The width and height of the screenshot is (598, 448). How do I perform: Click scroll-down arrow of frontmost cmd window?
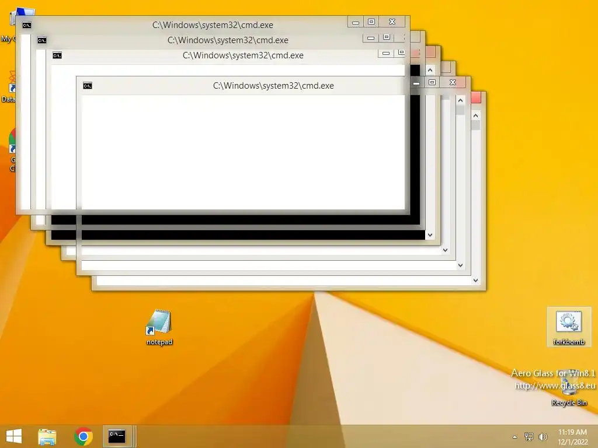click(460, 265)
